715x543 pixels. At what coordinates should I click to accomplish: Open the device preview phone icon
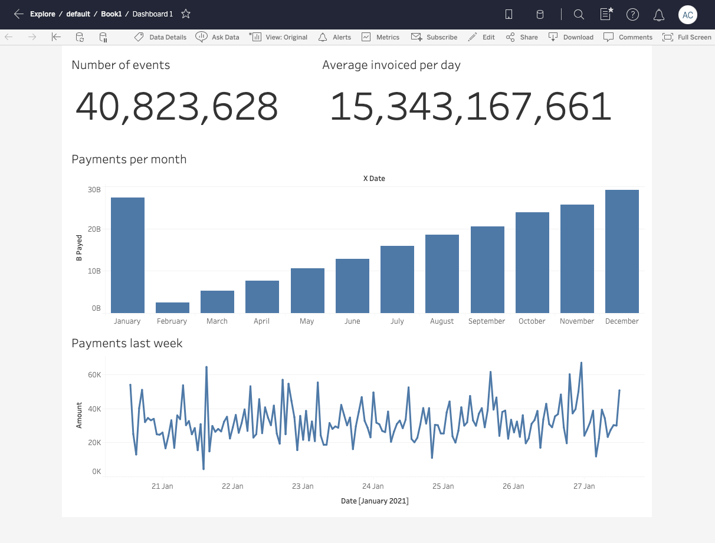coord(509,15)
